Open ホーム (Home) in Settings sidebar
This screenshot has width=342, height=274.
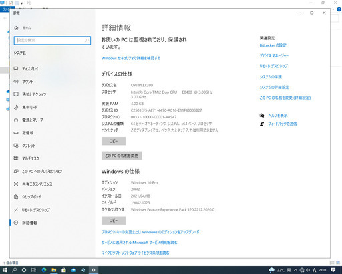(x=27, y=28)
